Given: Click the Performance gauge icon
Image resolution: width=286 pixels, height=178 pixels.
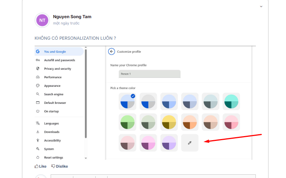Looking at the screenshot, I should tap(38, 77).
